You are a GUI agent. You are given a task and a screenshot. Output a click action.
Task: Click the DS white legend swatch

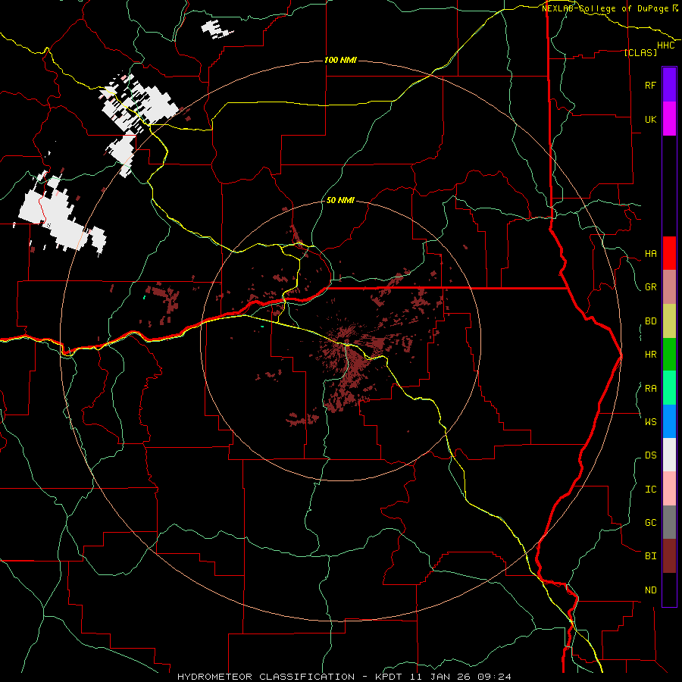coord(669,455)
